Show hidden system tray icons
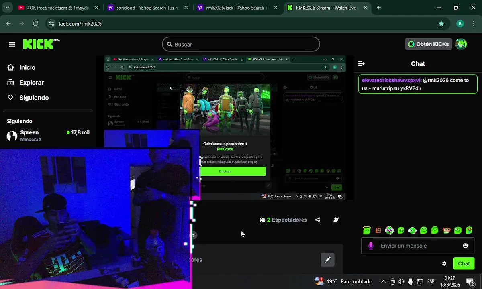The image size is (482, 289). (384, 281)
